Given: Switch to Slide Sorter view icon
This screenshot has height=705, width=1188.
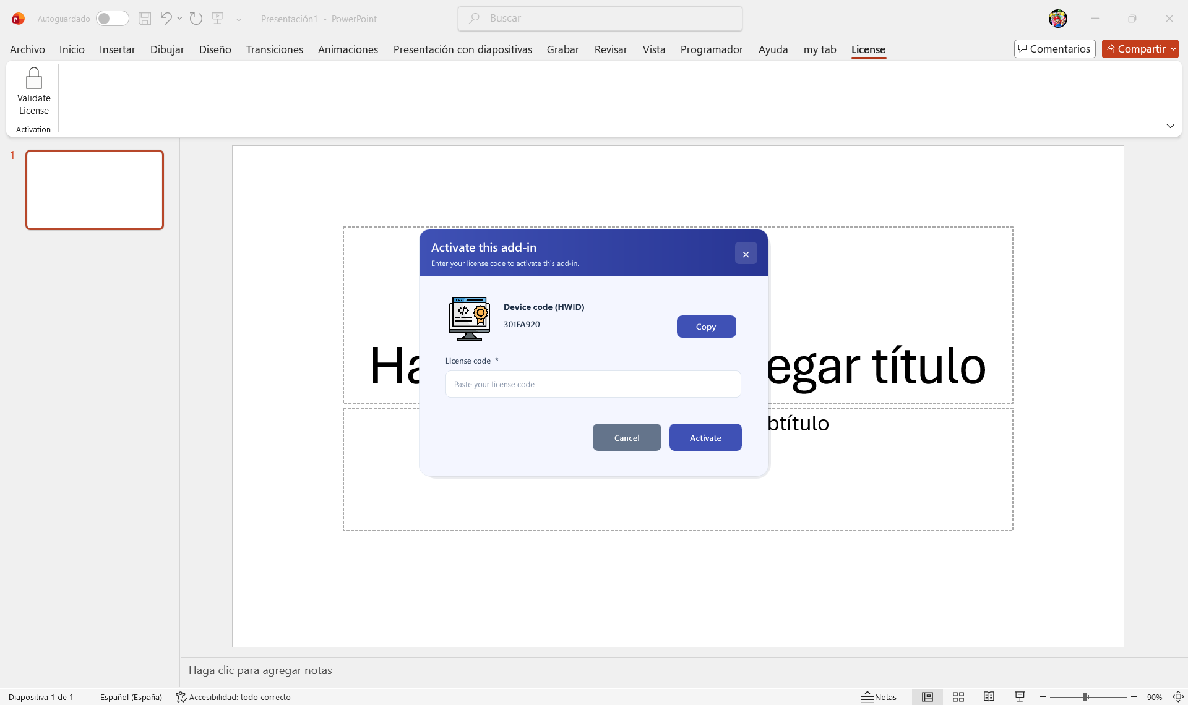Looking at the screenshot, I should (x=958, y=697).
